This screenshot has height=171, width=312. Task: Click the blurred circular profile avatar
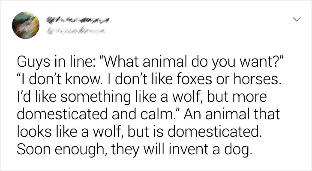[26, 25]
